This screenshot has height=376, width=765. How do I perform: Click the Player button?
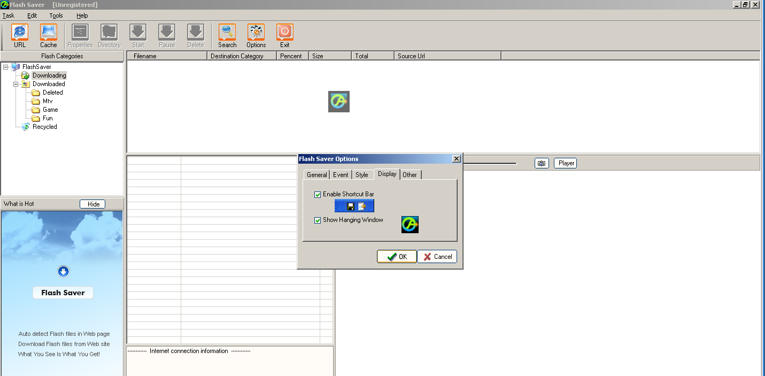[x=565, y=163]
